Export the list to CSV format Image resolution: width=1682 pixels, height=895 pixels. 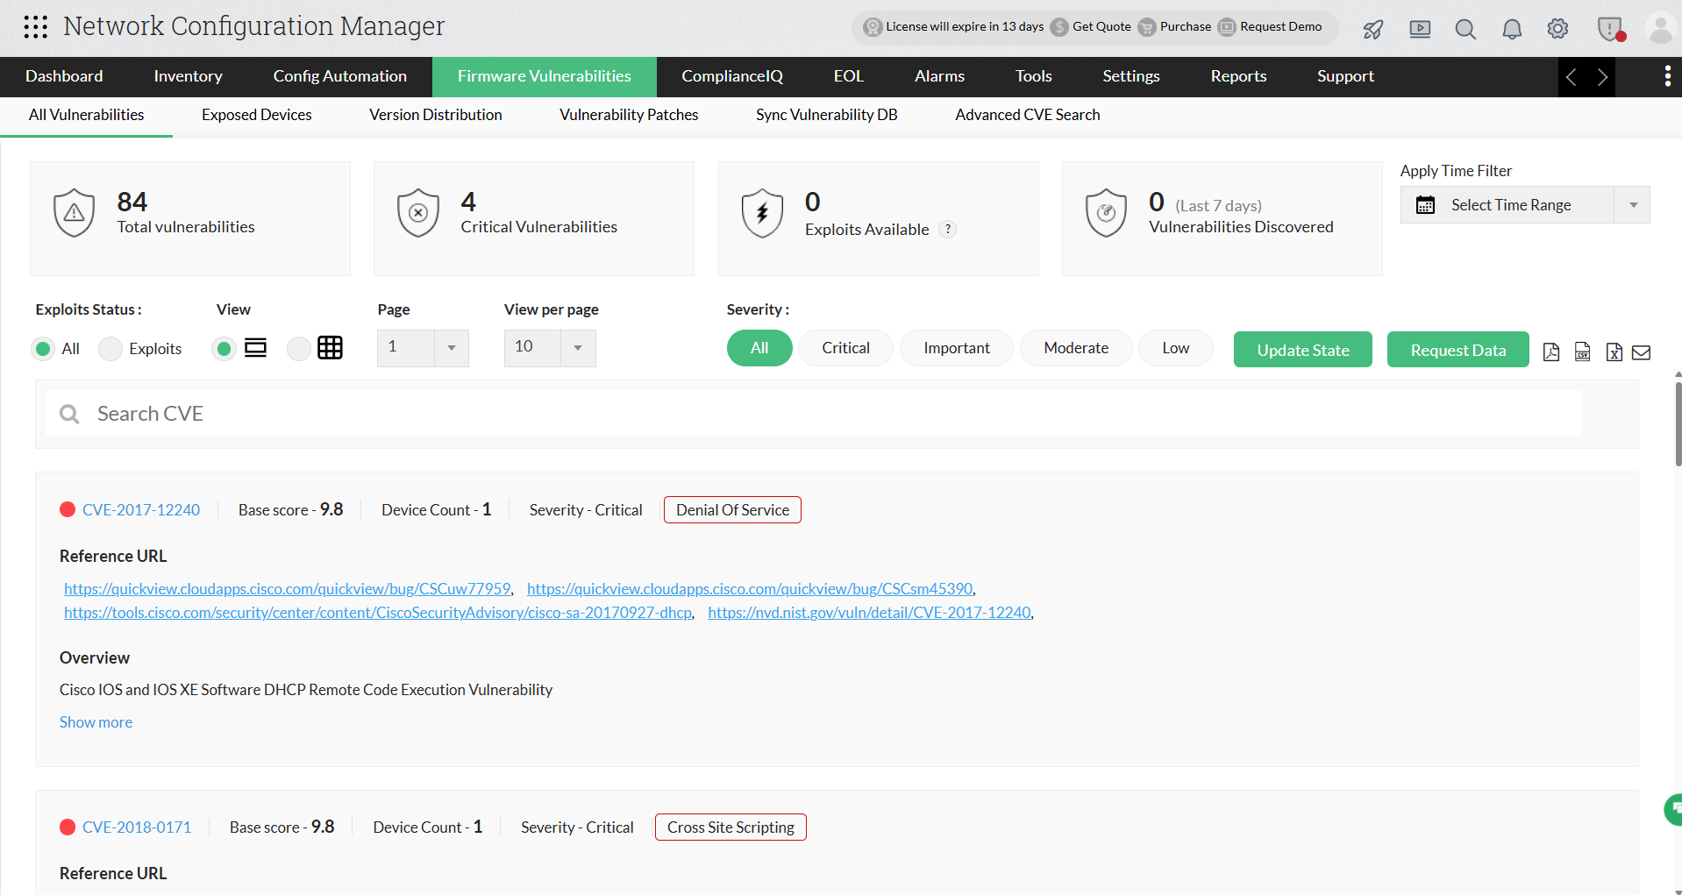point(1582,351)
